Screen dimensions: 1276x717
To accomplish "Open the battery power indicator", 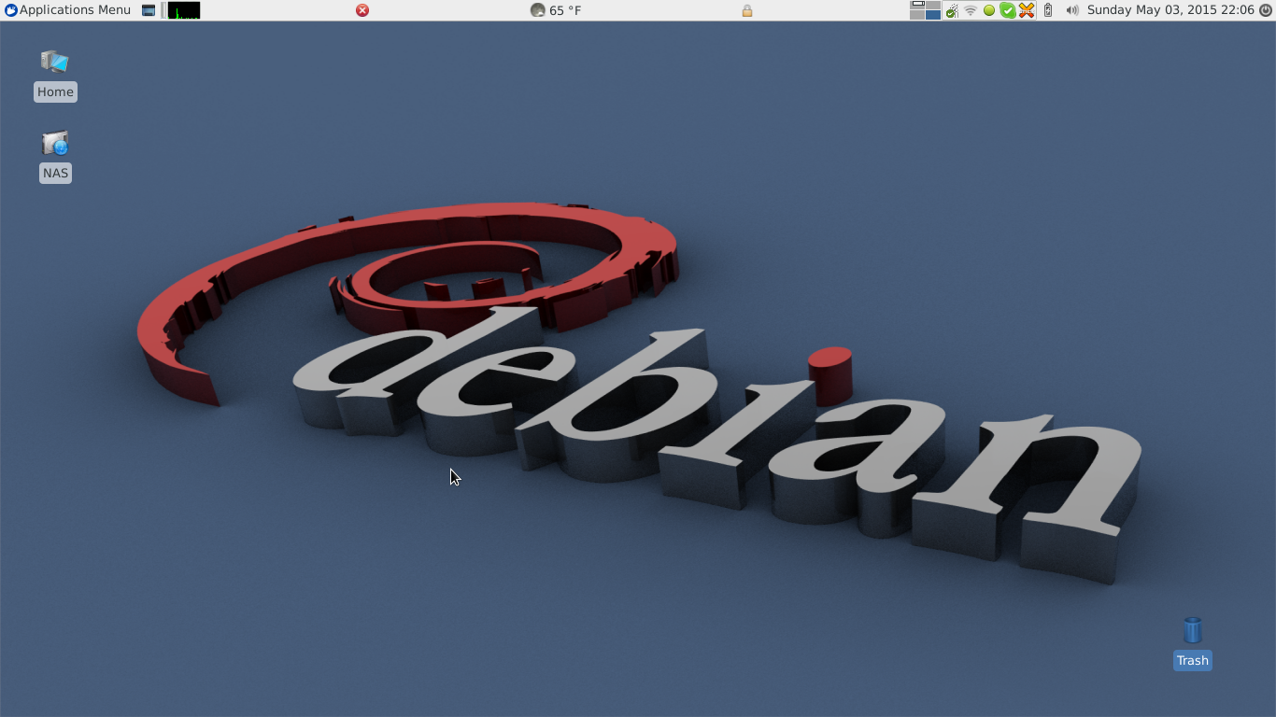I will tap(1048, 10).
